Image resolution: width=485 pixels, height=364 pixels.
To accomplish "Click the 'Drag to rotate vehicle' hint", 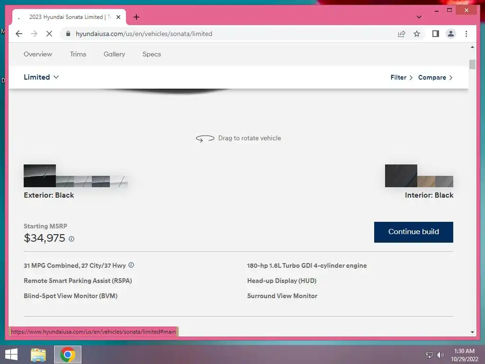I will coord(239,138).
